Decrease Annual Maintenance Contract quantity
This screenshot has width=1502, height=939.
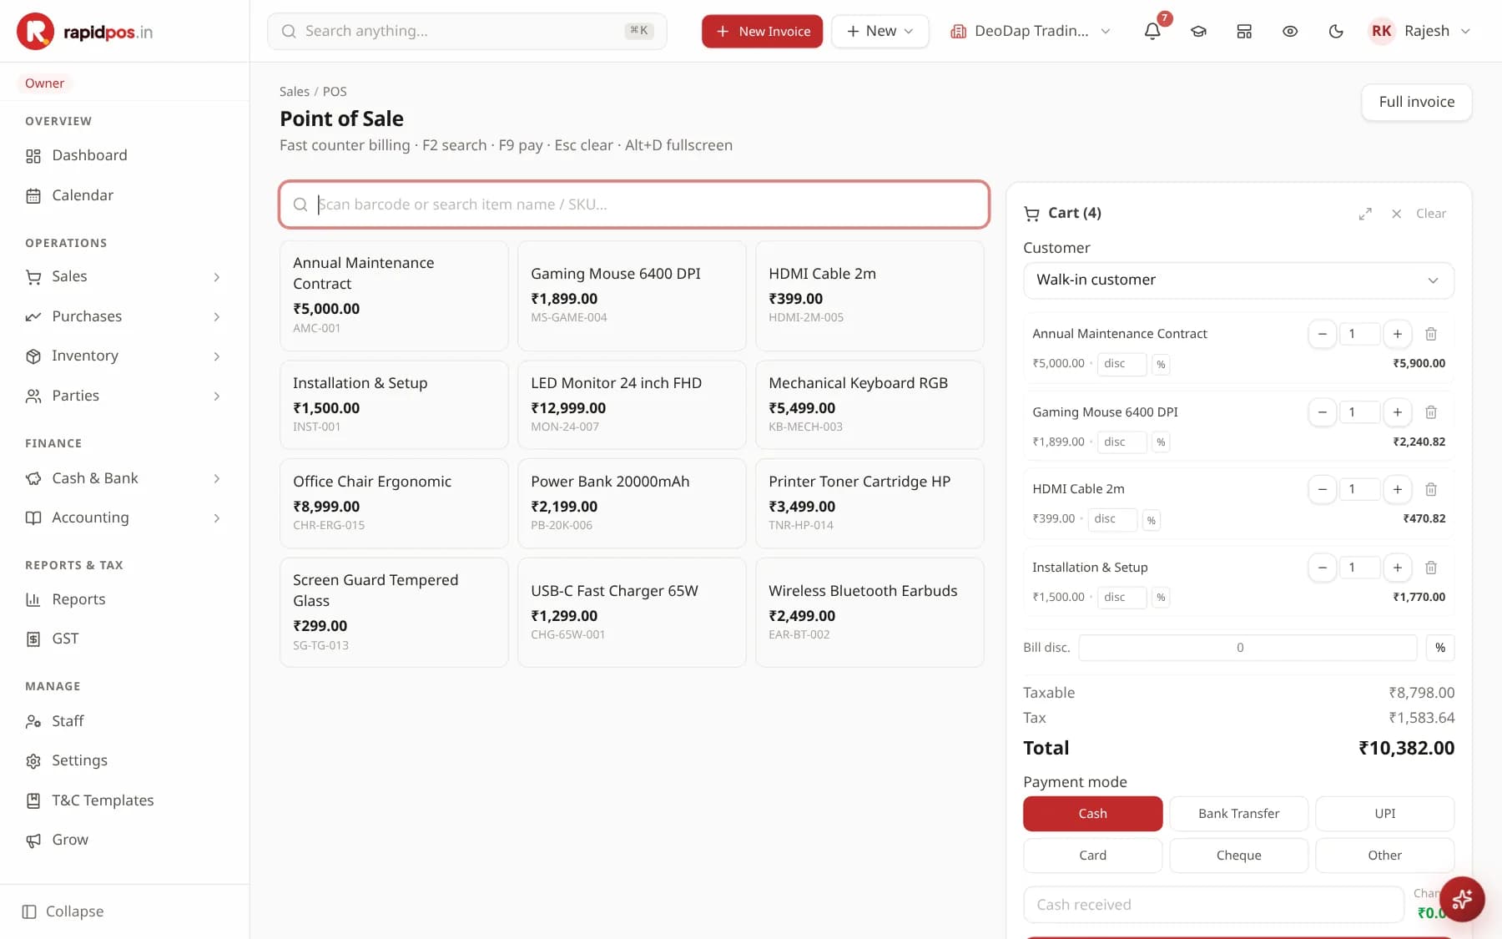click(x=1322, y=334)
